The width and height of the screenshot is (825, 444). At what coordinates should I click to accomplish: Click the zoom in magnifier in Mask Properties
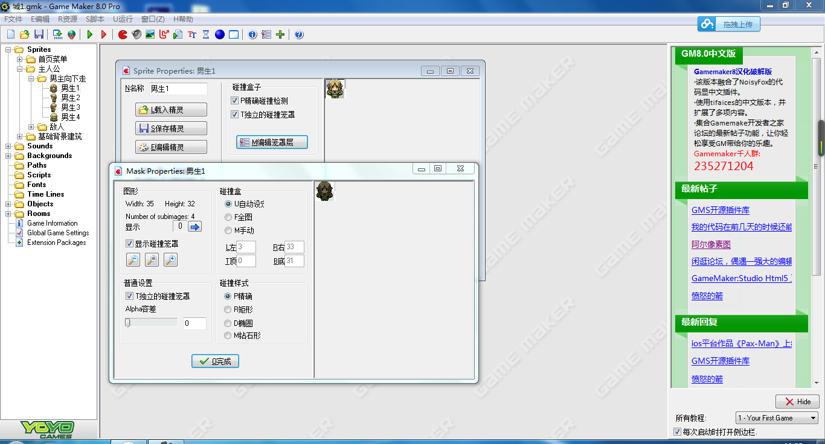(x=170, y=259)
